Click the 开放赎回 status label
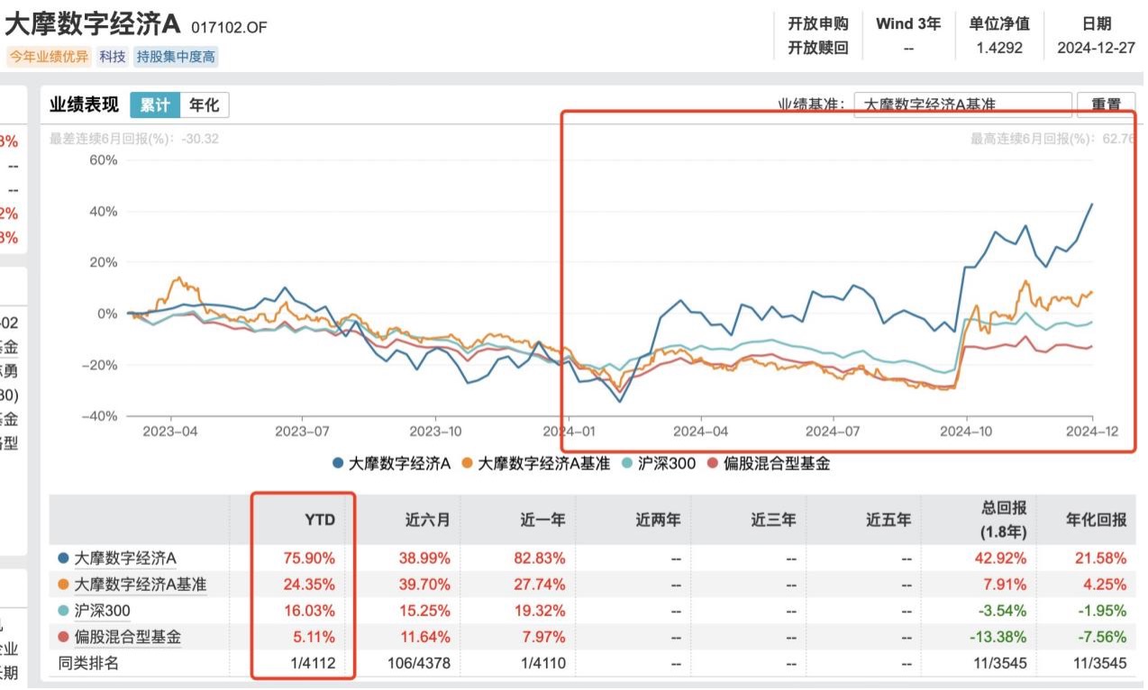Viewport: 1148px width, 690px height. point(818,49)
